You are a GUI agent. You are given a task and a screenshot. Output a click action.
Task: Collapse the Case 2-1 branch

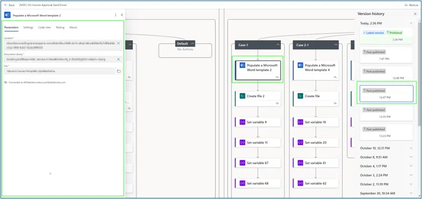click(336, 45)
